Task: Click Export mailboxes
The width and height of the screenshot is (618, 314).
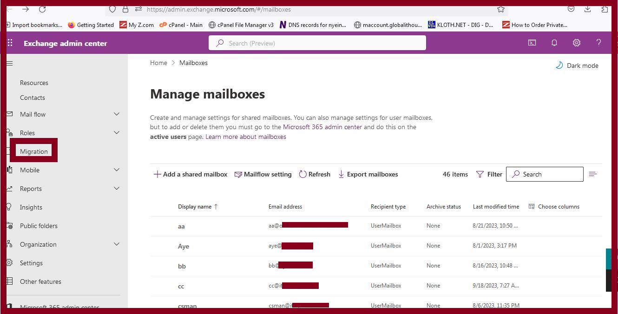Action: (368, 174)
